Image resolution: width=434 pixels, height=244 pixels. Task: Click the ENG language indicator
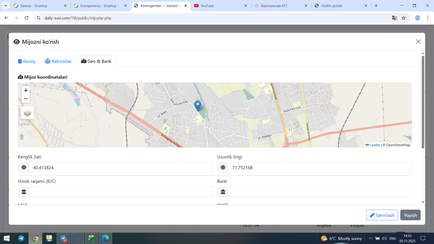393,238
